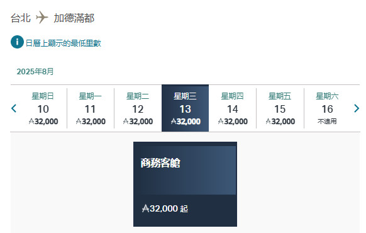The image size is (366, 233).
Task: Go to next week with right chevron
Action: 357,108
